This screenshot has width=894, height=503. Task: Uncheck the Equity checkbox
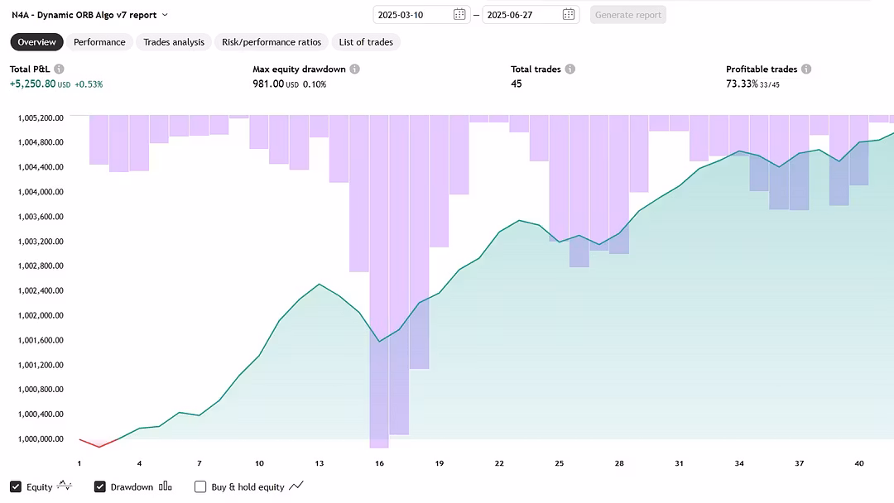(x=16, y=487)
